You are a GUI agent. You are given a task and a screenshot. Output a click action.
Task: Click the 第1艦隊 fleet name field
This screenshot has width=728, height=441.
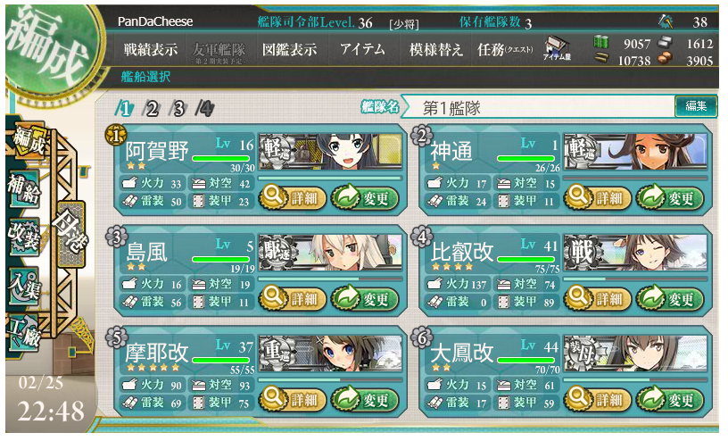(539, 107)
